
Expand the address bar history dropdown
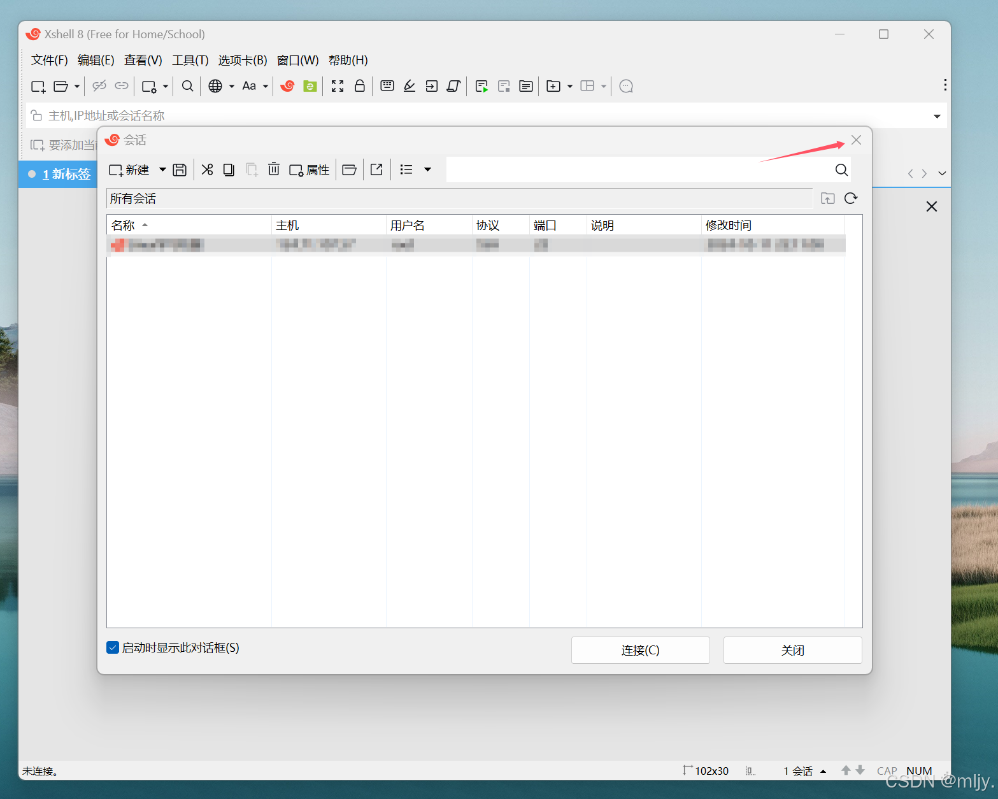937,116
